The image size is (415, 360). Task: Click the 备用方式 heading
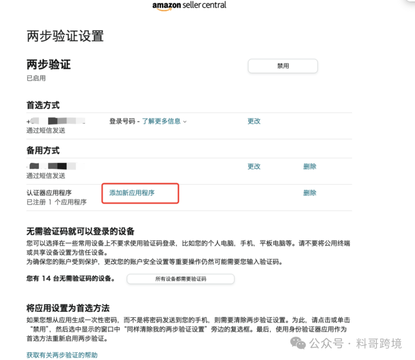(x=43, y=150)
